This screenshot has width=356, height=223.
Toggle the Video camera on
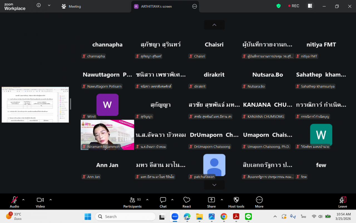[x=40, y=202]
